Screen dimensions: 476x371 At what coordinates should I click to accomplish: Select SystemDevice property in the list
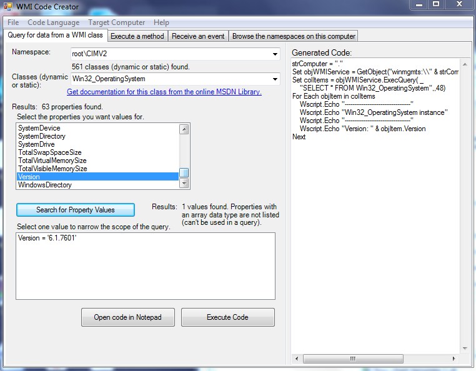(97, 128)
